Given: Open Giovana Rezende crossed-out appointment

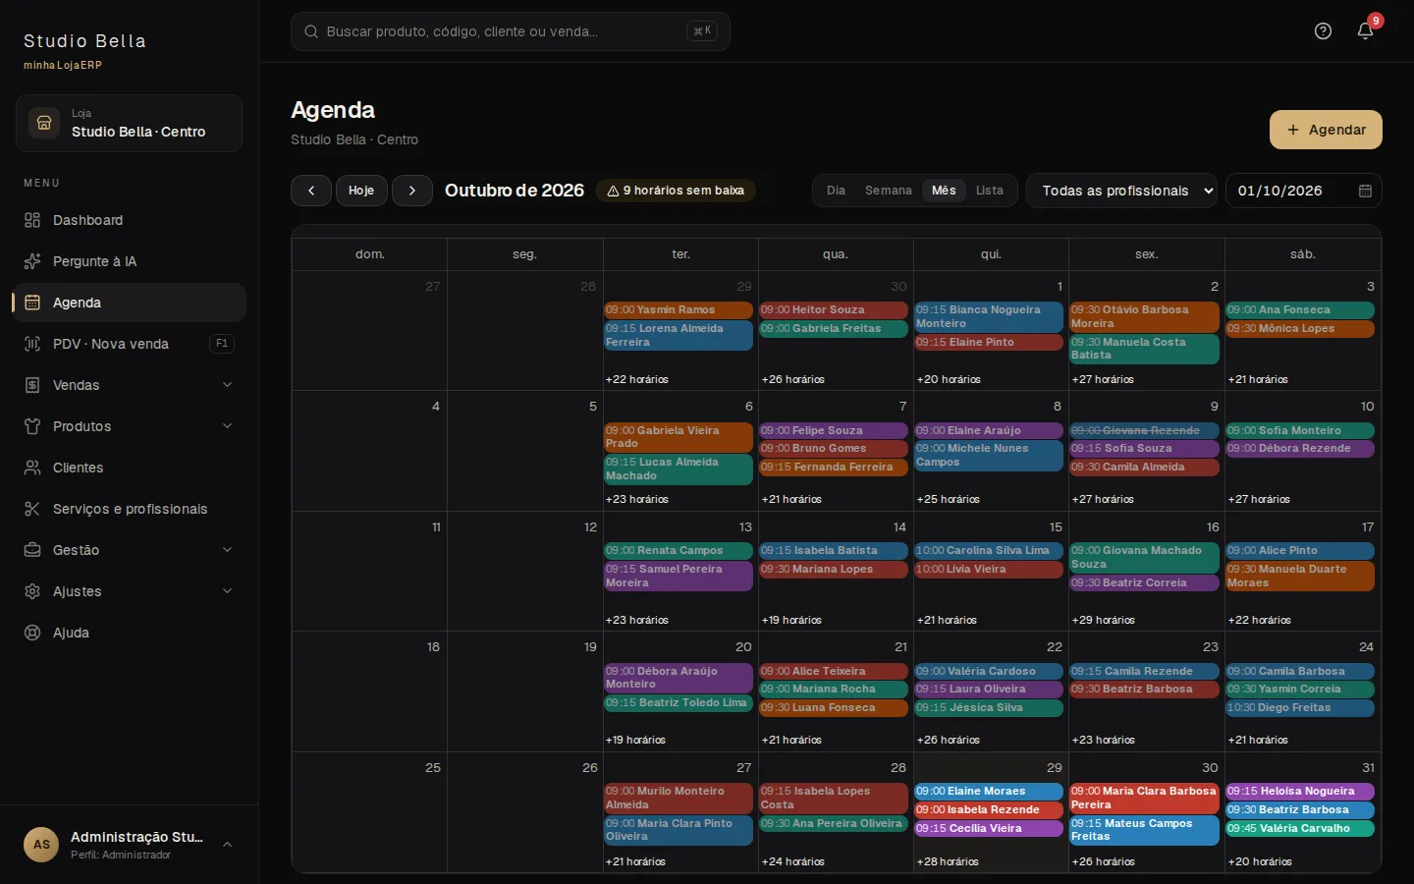Looking at the screenshot, I should coord(1144,430).
